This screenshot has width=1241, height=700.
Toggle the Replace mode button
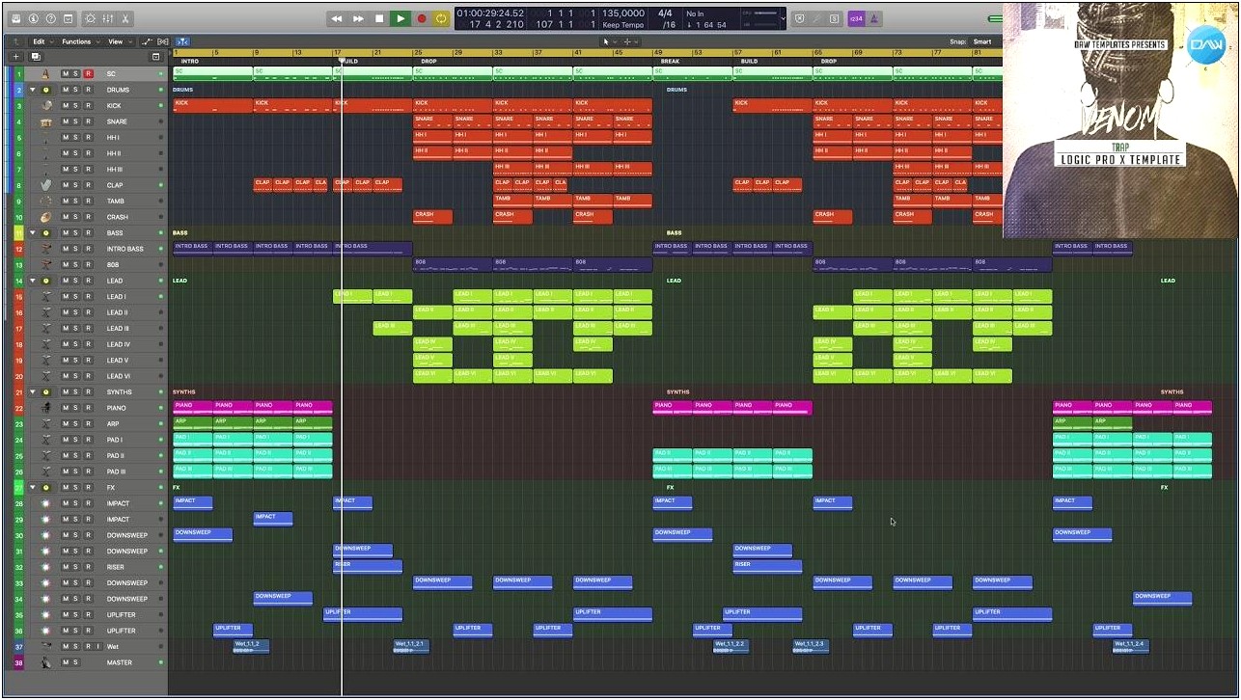click(800, 18)
